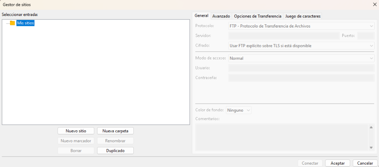The image size is (379, 167).
Task: Focus the Puerto input box
Action: 365,36
